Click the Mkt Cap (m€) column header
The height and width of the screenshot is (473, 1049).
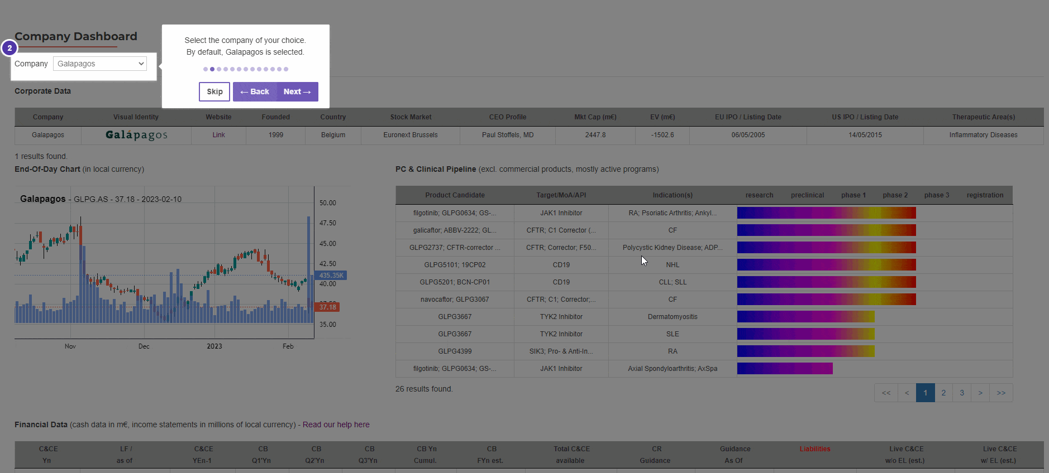point(595,117)
